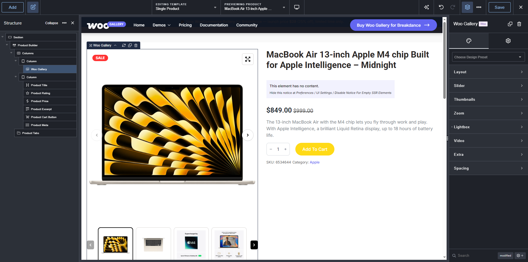Go to previous gallery slide
Viewport: 528px width, 262px height.
coord(97,135)
